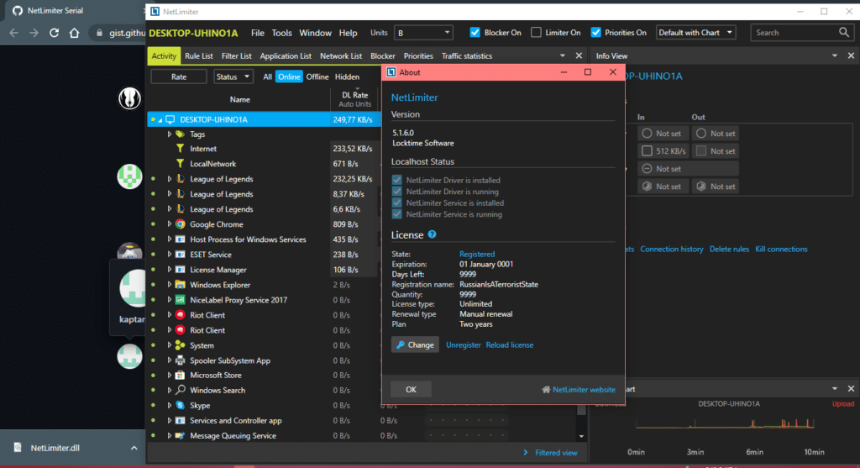Click the Registered state link
The height and width of the screenshot is (468, 860).
coord(477,254)
